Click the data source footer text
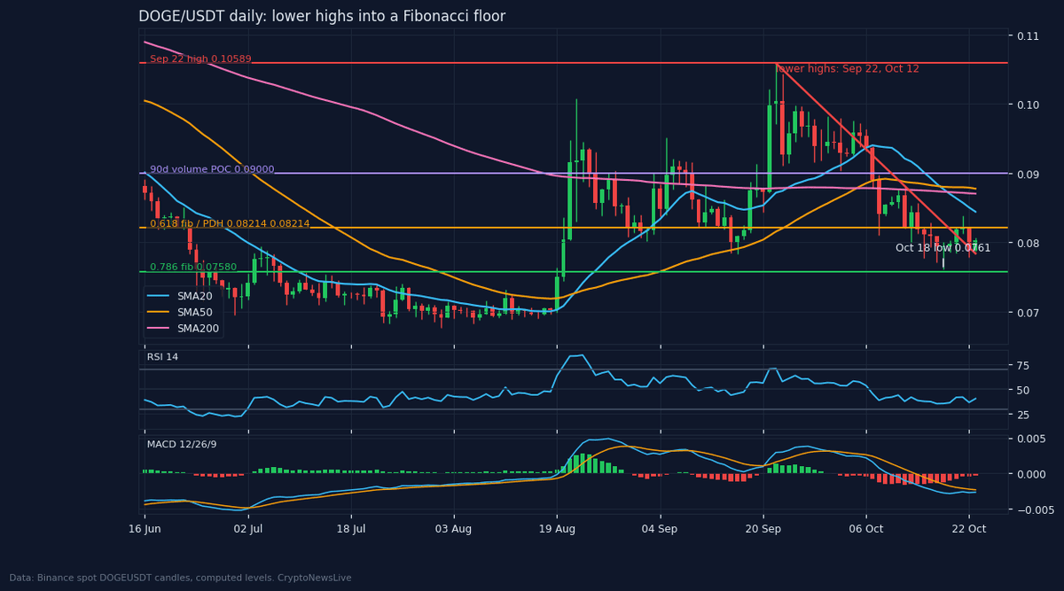This screenshot has width=1064, height=591. (181, 578)
